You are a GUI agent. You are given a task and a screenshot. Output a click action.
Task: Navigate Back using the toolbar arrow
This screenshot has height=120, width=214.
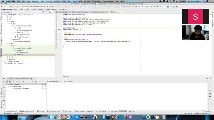tap(11, 7)
